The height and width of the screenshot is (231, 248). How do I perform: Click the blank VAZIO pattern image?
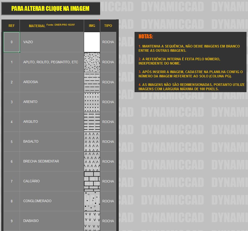[x=92, y=42]
